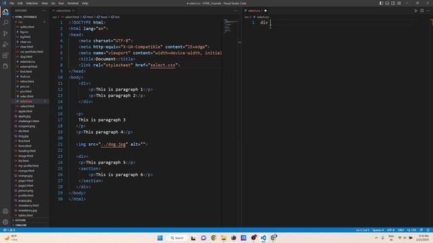This screenshot has width=433, height=243.
Task: Open the Extensions view
Action: click(5, 55)
